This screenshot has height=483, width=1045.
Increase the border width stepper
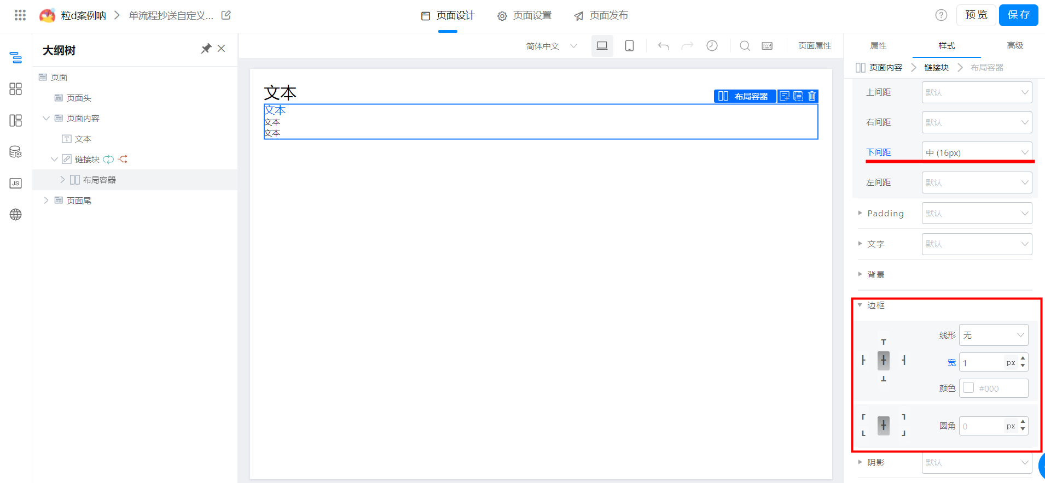coord(1023,358)
